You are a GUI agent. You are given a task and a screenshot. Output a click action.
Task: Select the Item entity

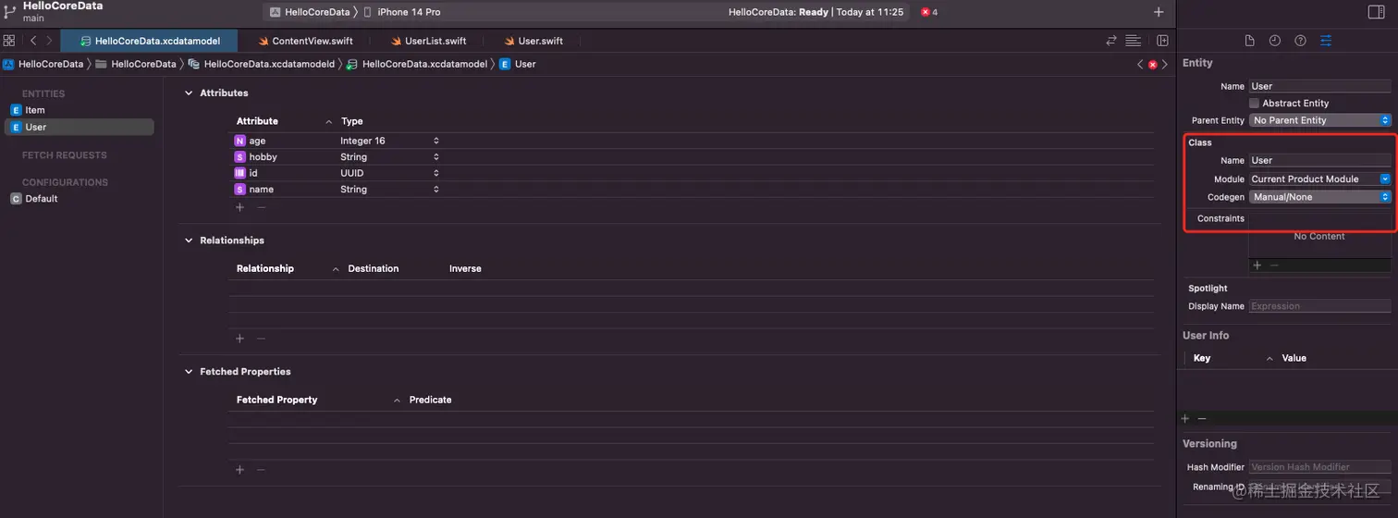click(x=79, y=110)
